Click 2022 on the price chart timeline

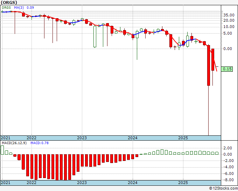[31, 138]
